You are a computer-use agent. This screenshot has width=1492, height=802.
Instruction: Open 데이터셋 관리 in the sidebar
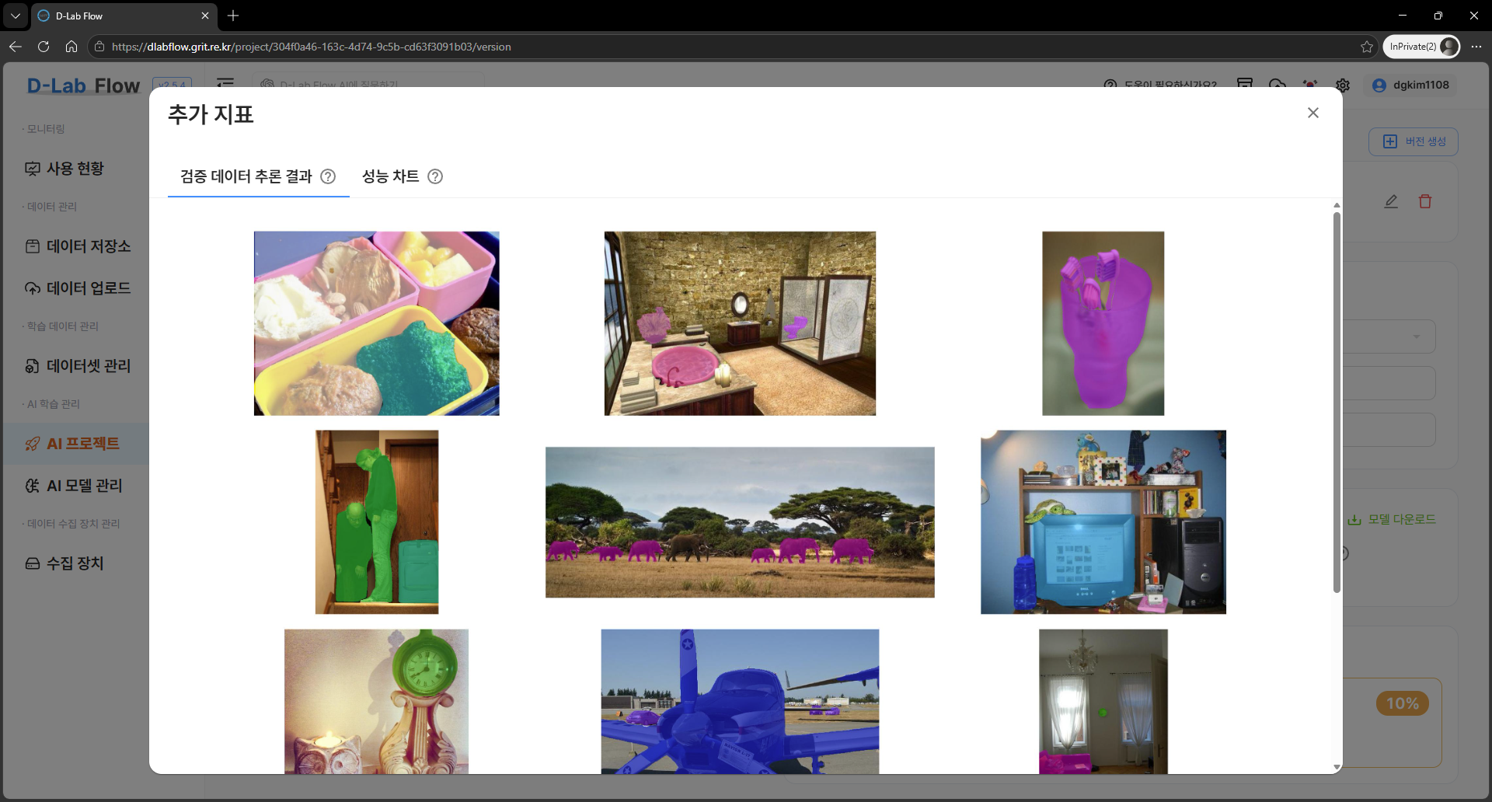pyautogui.click(x=75, y=366)
